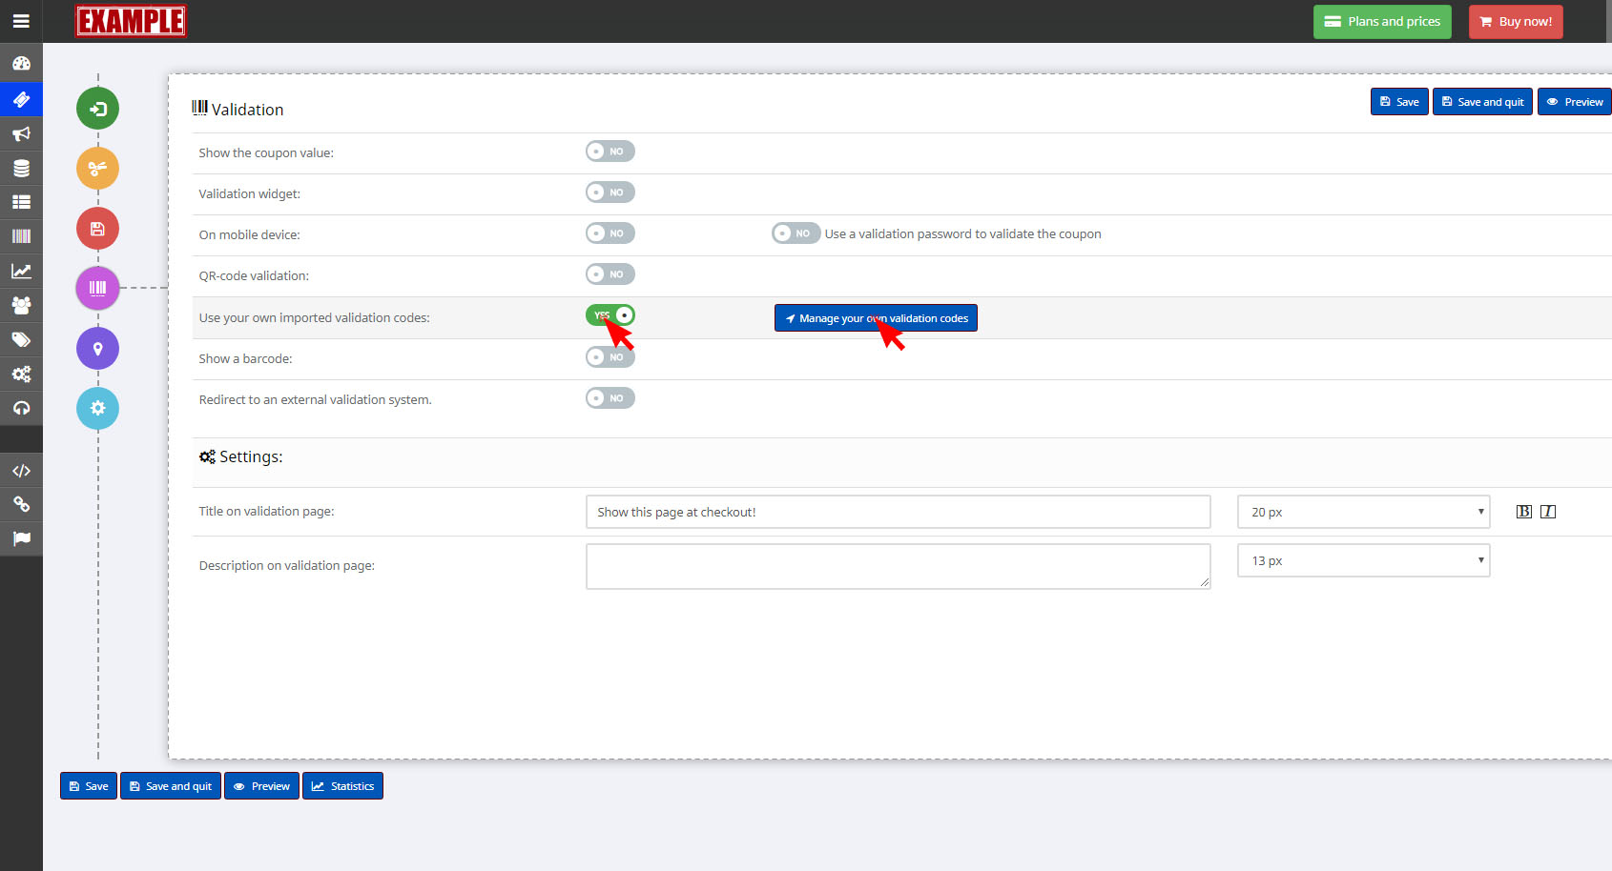The width and height of the screenshot is (1612, 871).
Task: Open the code brackets icon in sidebar
Action: click(x=21, y=471)
